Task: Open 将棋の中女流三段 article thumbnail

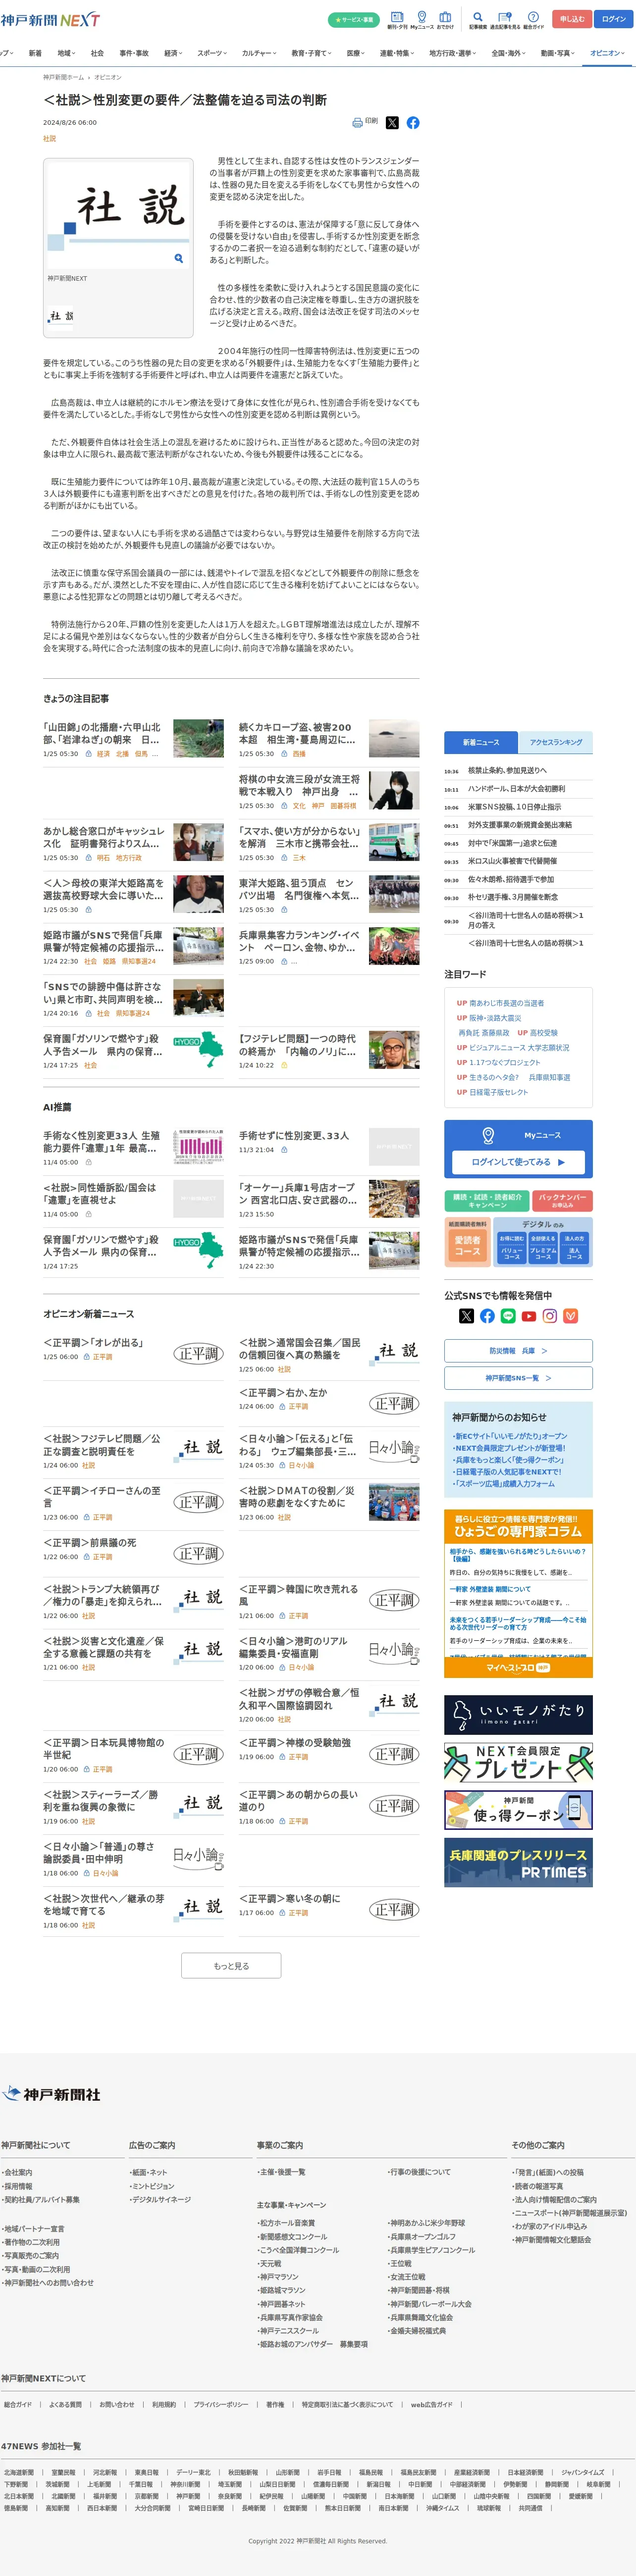Action: point(394,790)
